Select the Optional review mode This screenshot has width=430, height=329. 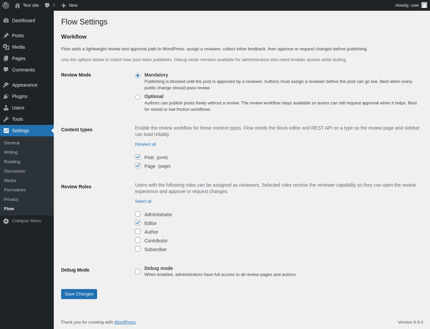coord(138,97)
